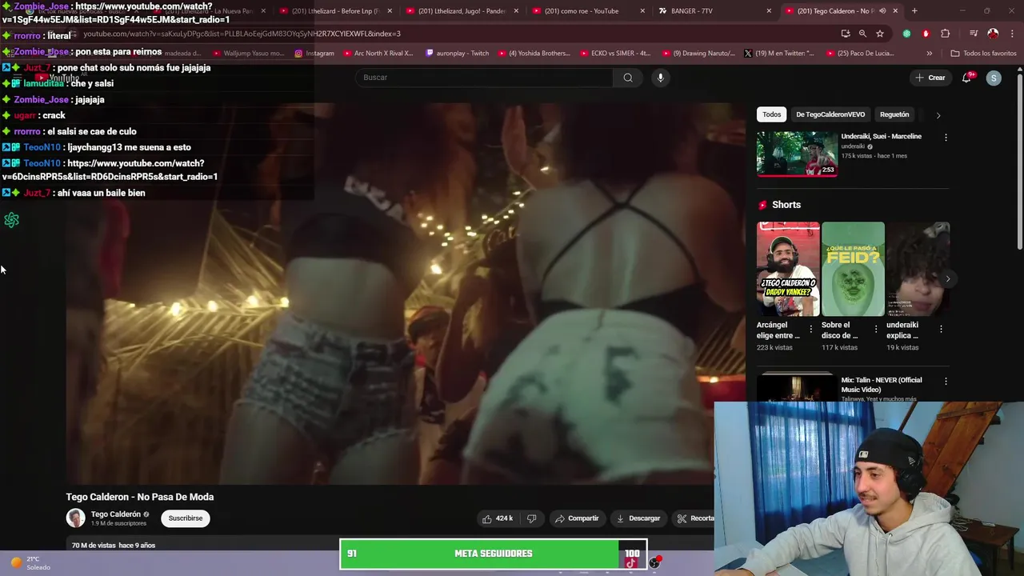Screen dimensions: 1024x576
Task: Show more filter chips with the arrow
Action: 938,114
